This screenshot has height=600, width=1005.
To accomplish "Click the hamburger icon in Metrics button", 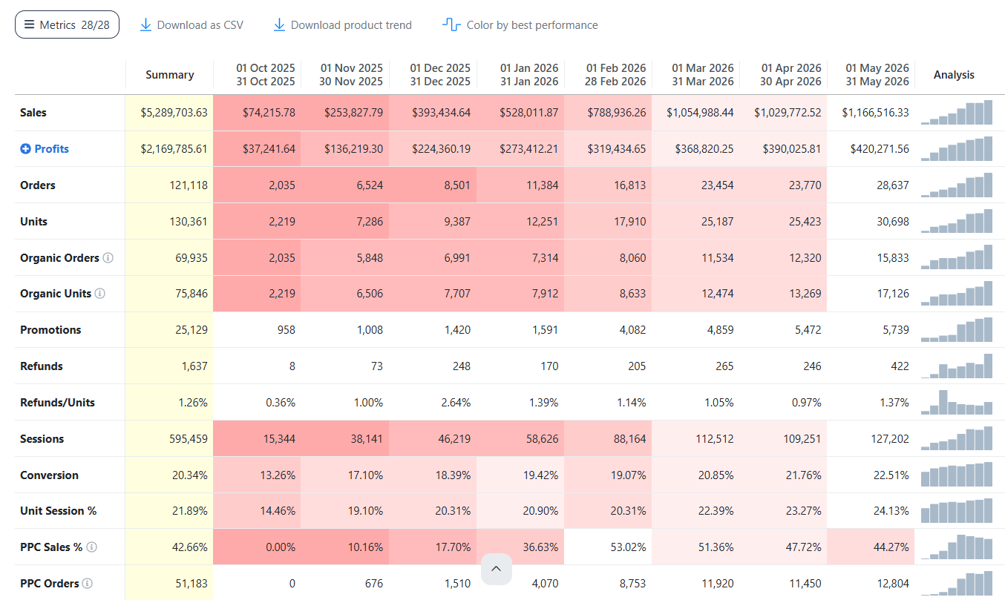I will (x=29, y=24).
